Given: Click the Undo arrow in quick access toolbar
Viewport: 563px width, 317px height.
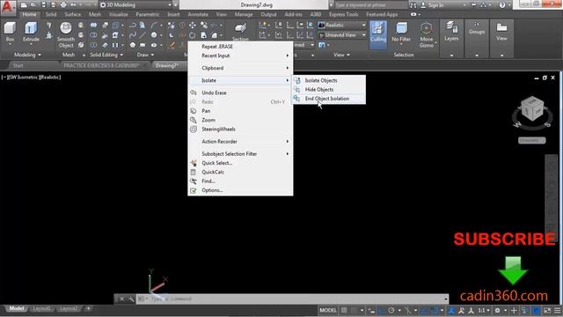Looking at the screenshot, I should [73, 5].
